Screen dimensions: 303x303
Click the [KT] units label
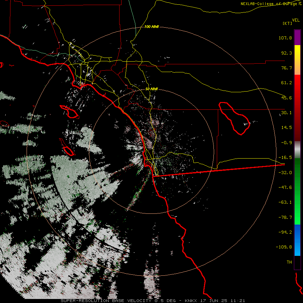288,23
